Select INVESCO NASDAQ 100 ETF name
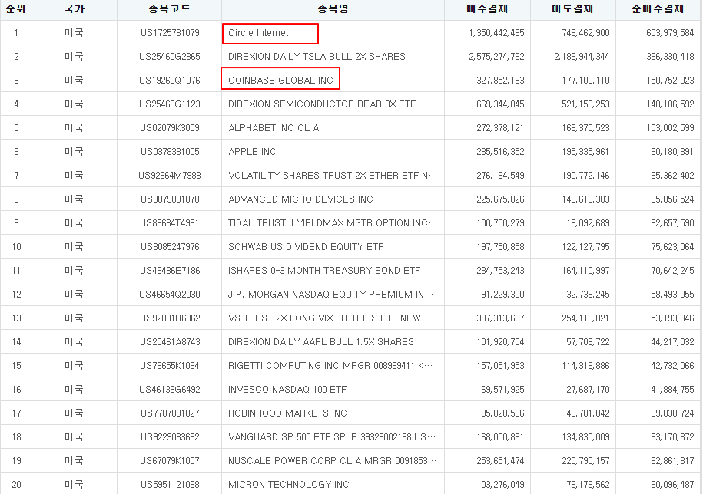Screen dimensions: 703x494 (x=287, y=389)
